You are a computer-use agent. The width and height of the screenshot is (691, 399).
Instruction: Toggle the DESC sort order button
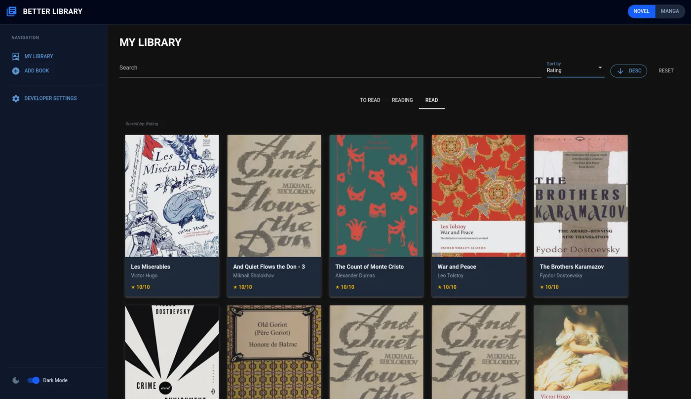click(629, 71)
